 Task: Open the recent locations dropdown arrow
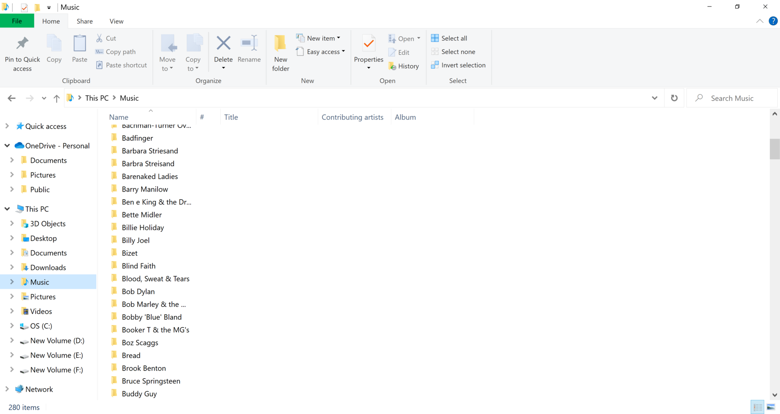[44, 98]
